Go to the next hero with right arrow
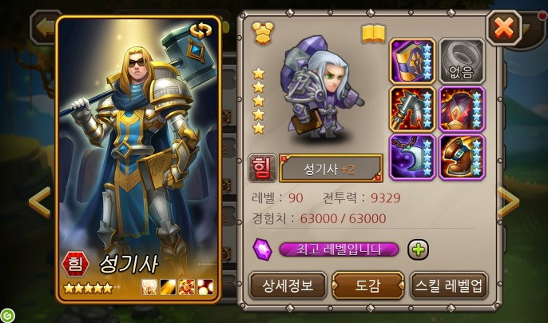The height and width of the screenshot is (323, 548). 509,202
